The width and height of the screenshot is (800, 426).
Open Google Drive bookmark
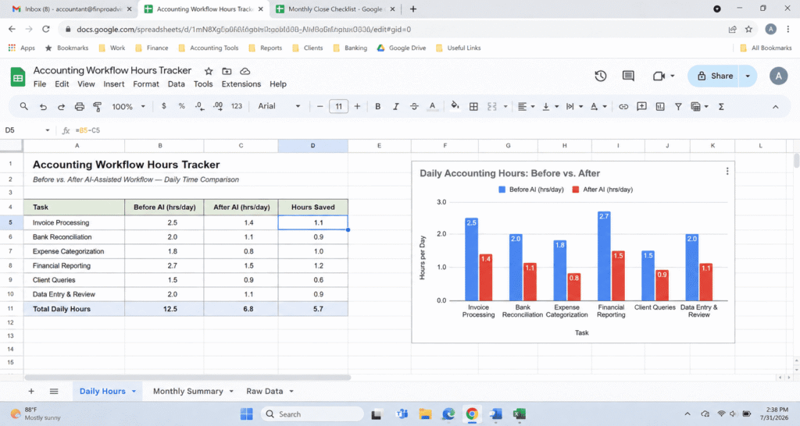(401, 48)
